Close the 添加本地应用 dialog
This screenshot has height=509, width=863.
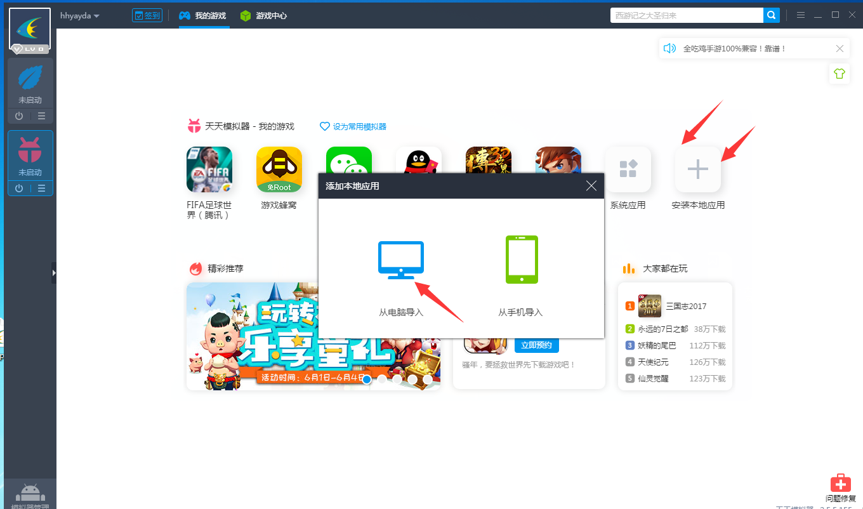(x=591, y=186)
